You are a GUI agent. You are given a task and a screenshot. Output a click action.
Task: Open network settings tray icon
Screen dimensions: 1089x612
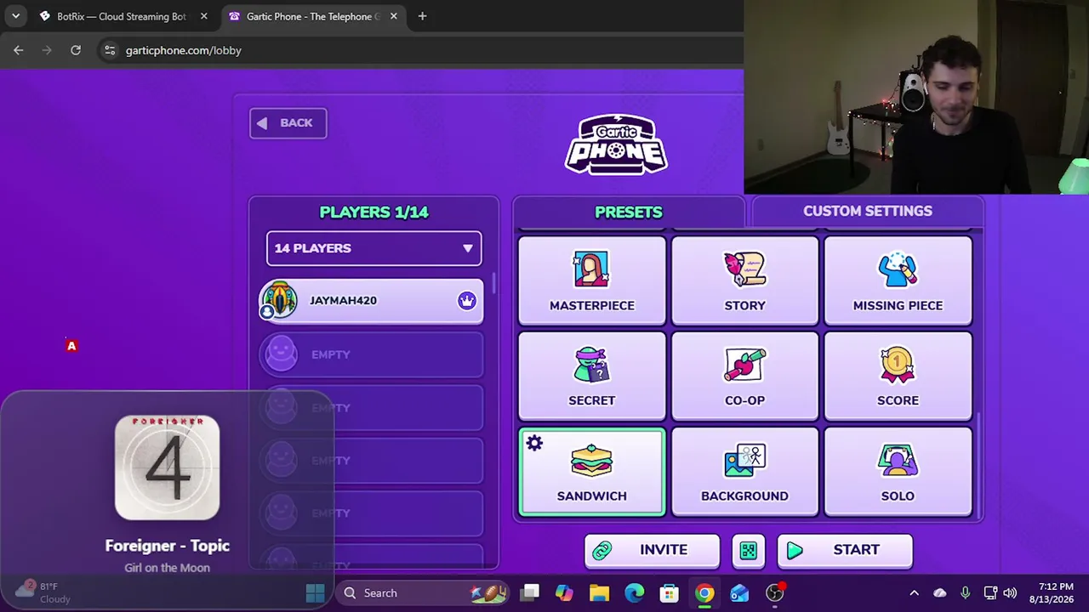point(990,593)
